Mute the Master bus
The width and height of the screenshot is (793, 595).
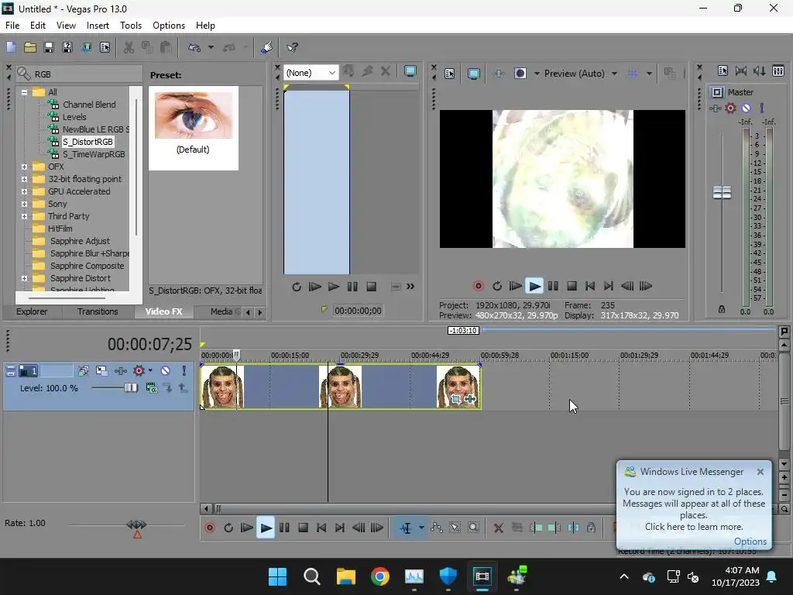tap(746, 108)
